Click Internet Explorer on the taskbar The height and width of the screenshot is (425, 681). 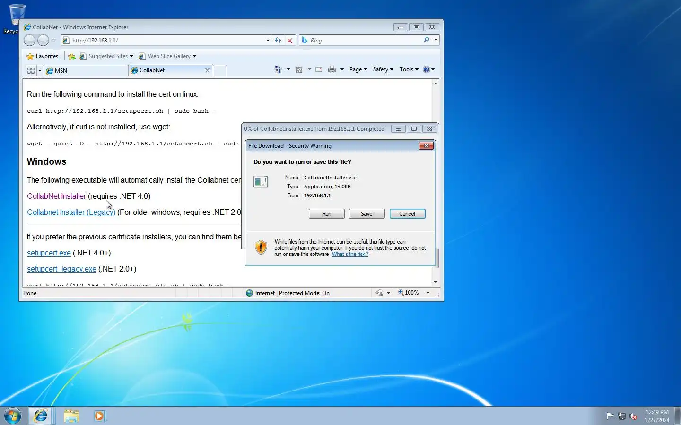[x=41, y=416]
